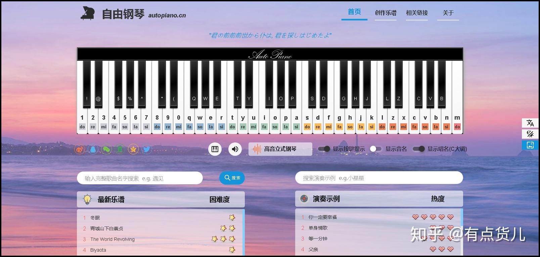
Task: Share via the green WeChat icon
Action: click(106, 149)
